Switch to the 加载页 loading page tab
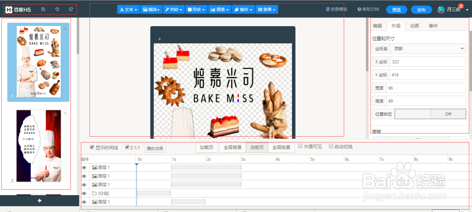Image resolution: width=472 pixels, height=212 pixels. 207,148
